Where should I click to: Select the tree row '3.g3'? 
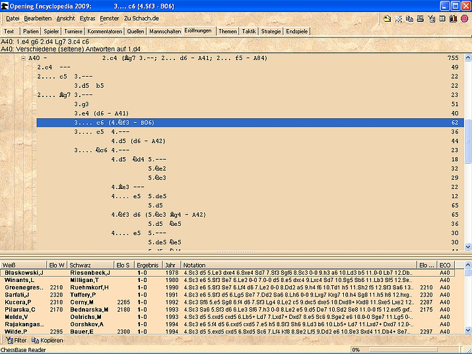250,104
